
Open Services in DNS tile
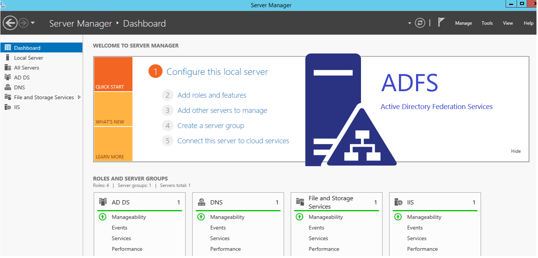(220, 239)
